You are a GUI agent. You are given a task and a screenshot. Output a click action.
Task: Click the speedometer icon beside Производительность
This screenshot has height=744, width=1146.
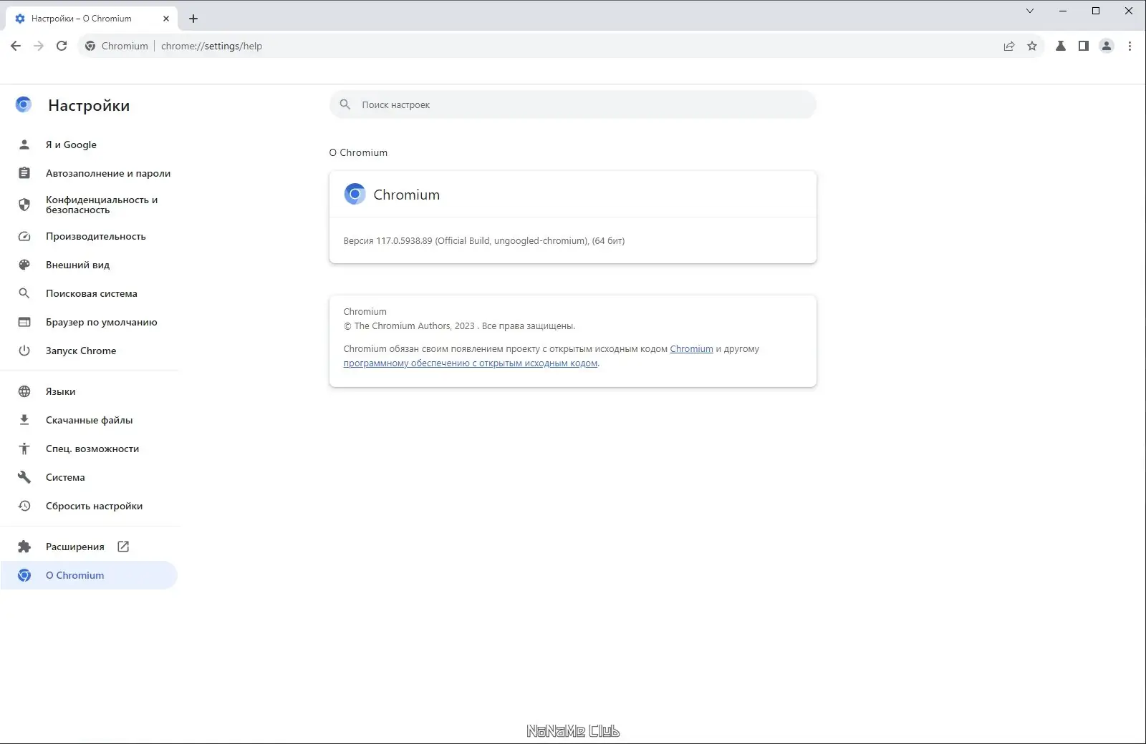(24, 236)
